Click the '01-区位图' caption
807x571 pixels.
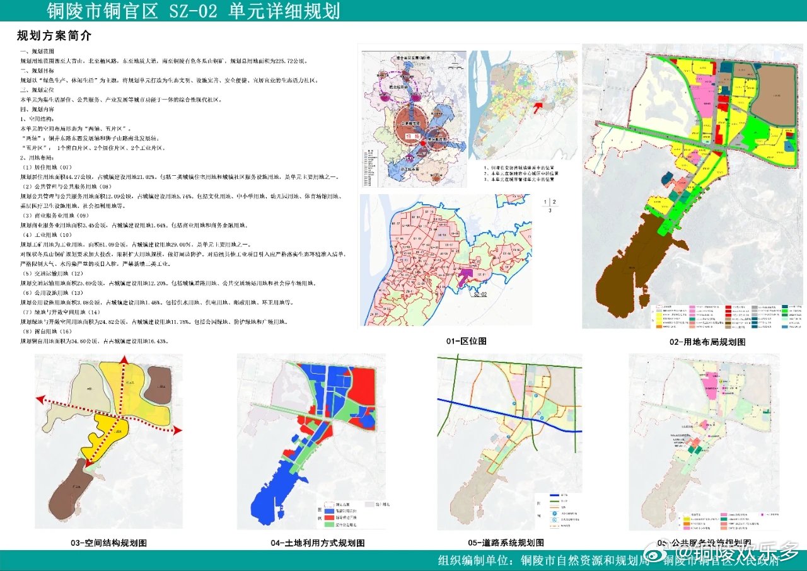tap(467, 341)
